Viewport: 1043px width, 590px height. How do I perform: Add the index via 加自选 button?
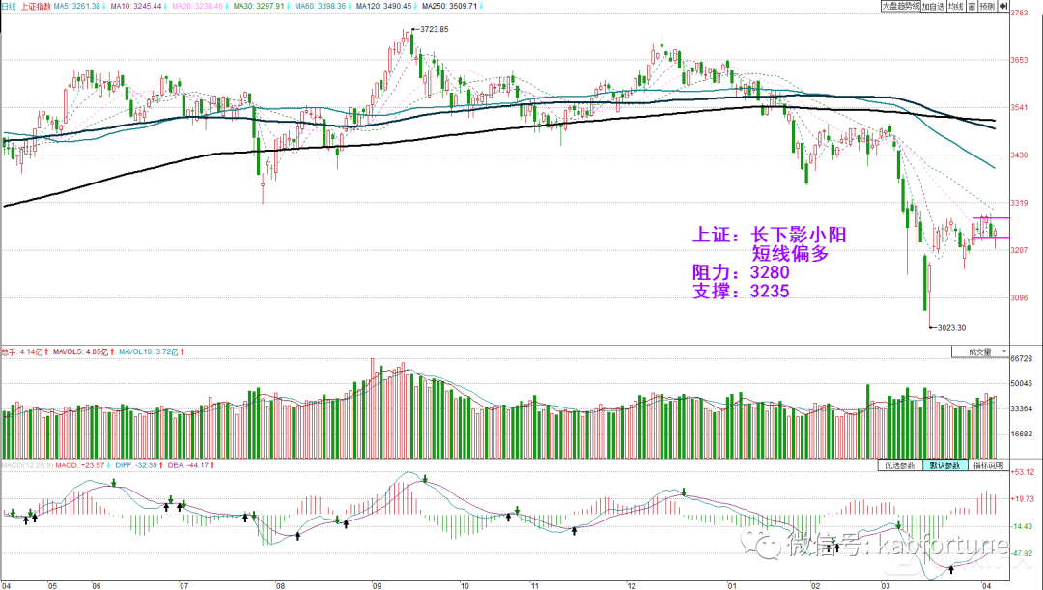point(932,6)
